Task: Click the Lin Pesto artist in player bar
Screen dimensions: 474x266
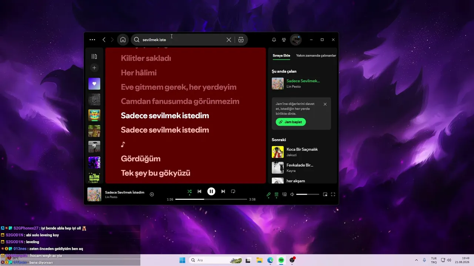Action: coord(111,197)
